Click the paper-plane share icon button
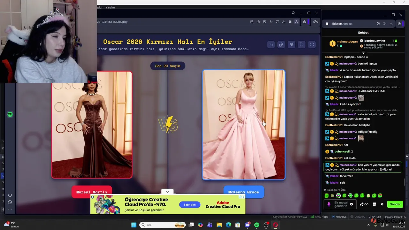409x230 pixels. (x=291, y=45)
